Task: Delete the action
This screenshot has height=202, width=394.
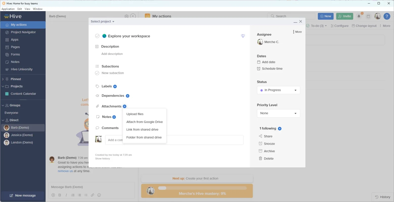Action: point(266,159)
